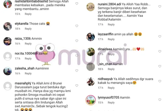This screenshot has width=166, height=111.
Task: Reply to nor.ita.1000469's comment
Action: (28, 59)
